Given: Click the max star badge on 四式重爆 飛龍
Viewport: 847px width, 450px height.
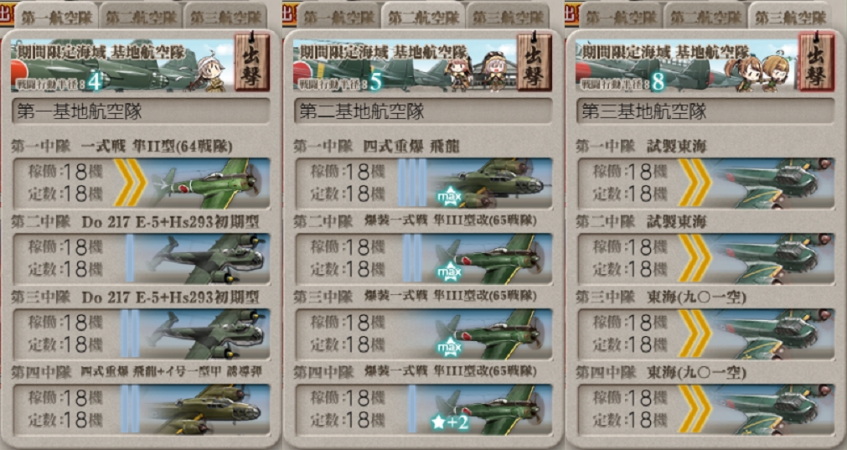Looking at the screenshot, I should (449, 196).
